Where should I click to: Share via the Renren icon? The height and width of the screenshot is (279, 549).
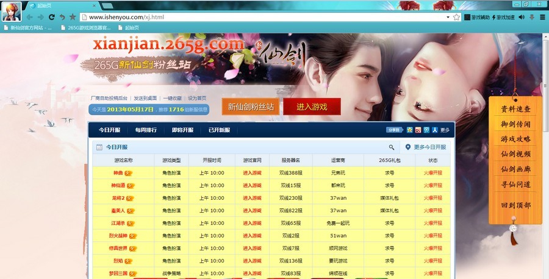click(435, 130)
